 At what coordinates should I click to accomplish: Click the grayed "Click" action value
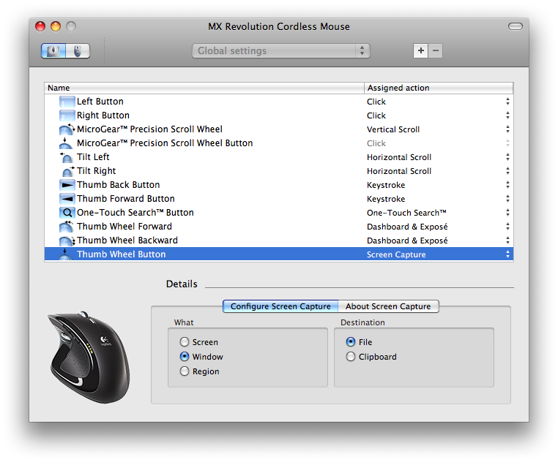point(376,143)
